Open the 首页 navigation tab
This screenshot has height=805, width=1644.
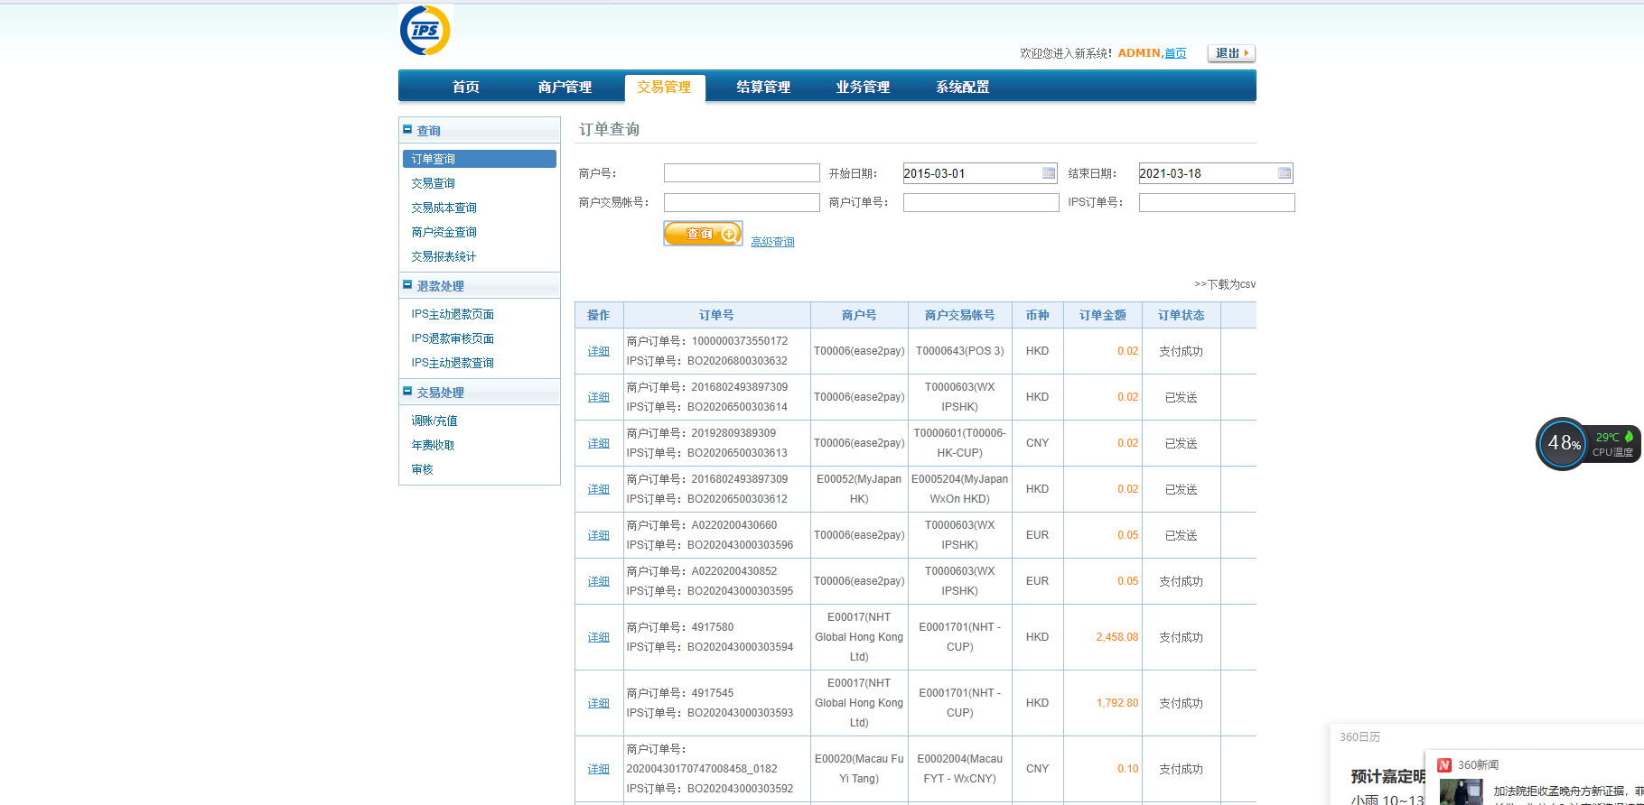pos(466,87)
